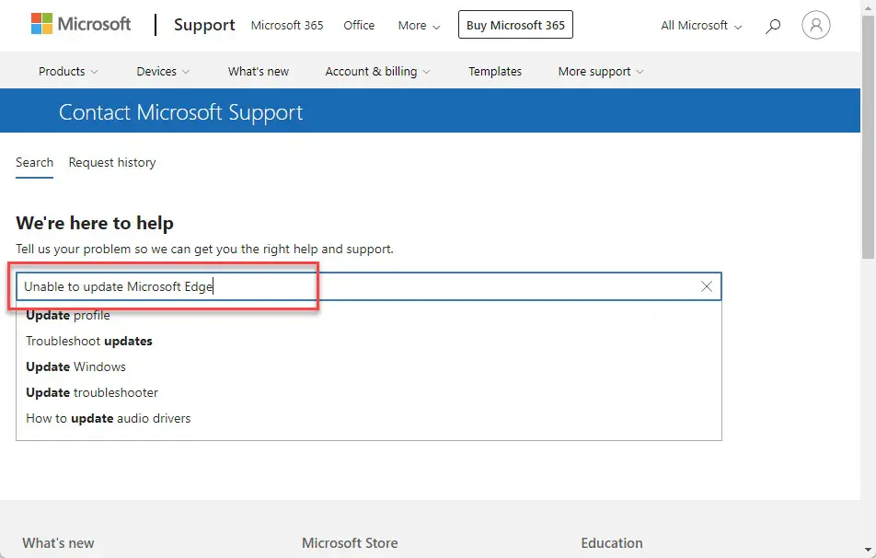Click Buy Microsoft 365 button
The image size is (876, 558).
pyautogui.click(x=515, y=25)
